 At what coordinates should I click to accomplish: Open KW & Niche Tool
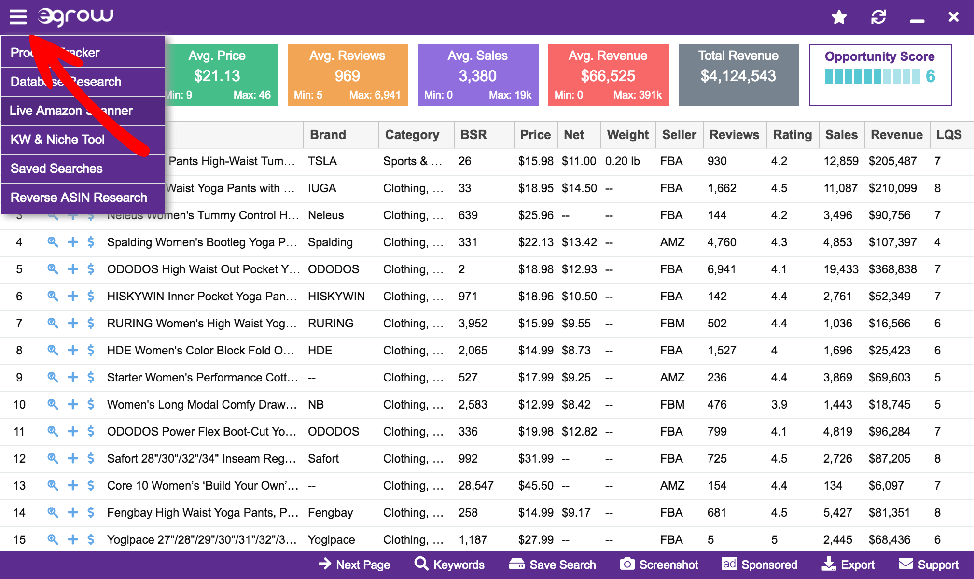point(83,140)
